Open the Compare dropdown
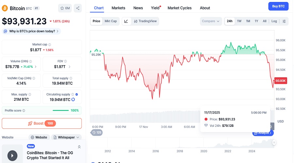The height and width of the screenshot is (163, 294). tap(211, 21)
